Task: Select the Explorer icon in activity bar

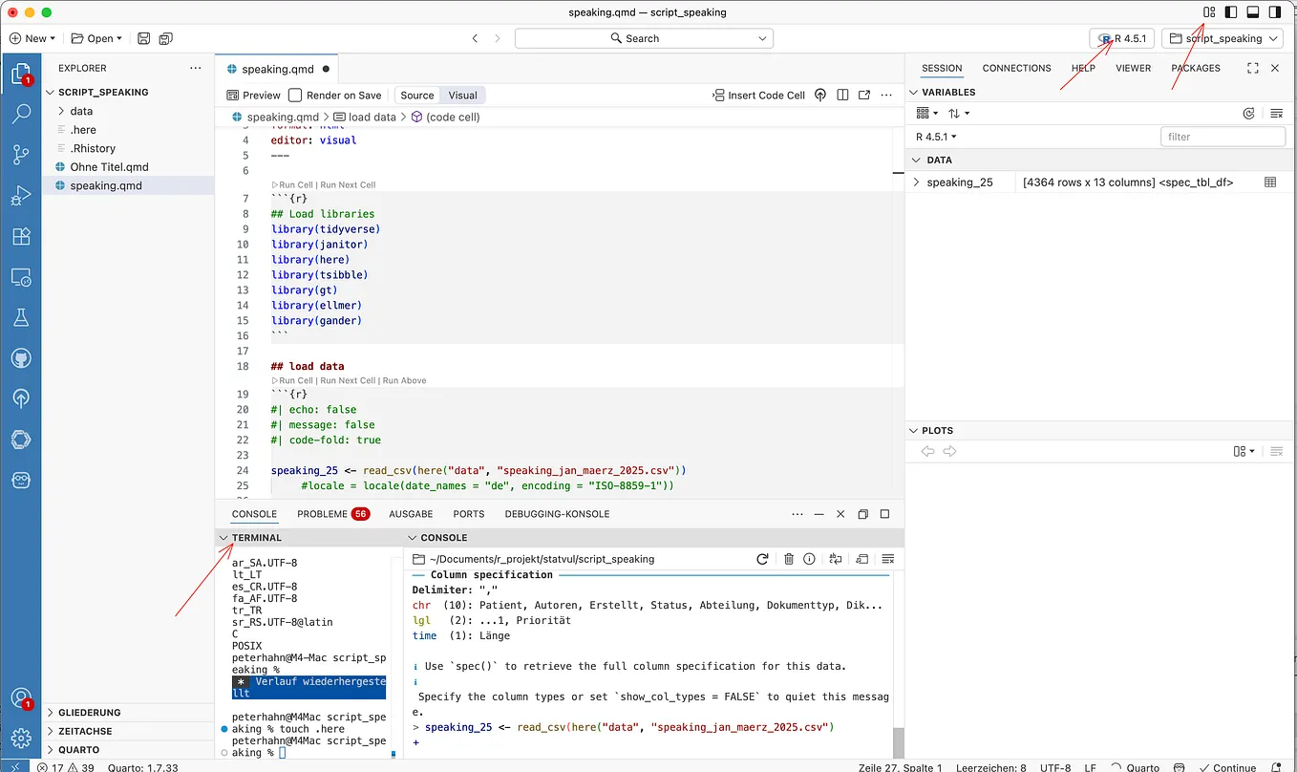Action: tap(21, 73)
